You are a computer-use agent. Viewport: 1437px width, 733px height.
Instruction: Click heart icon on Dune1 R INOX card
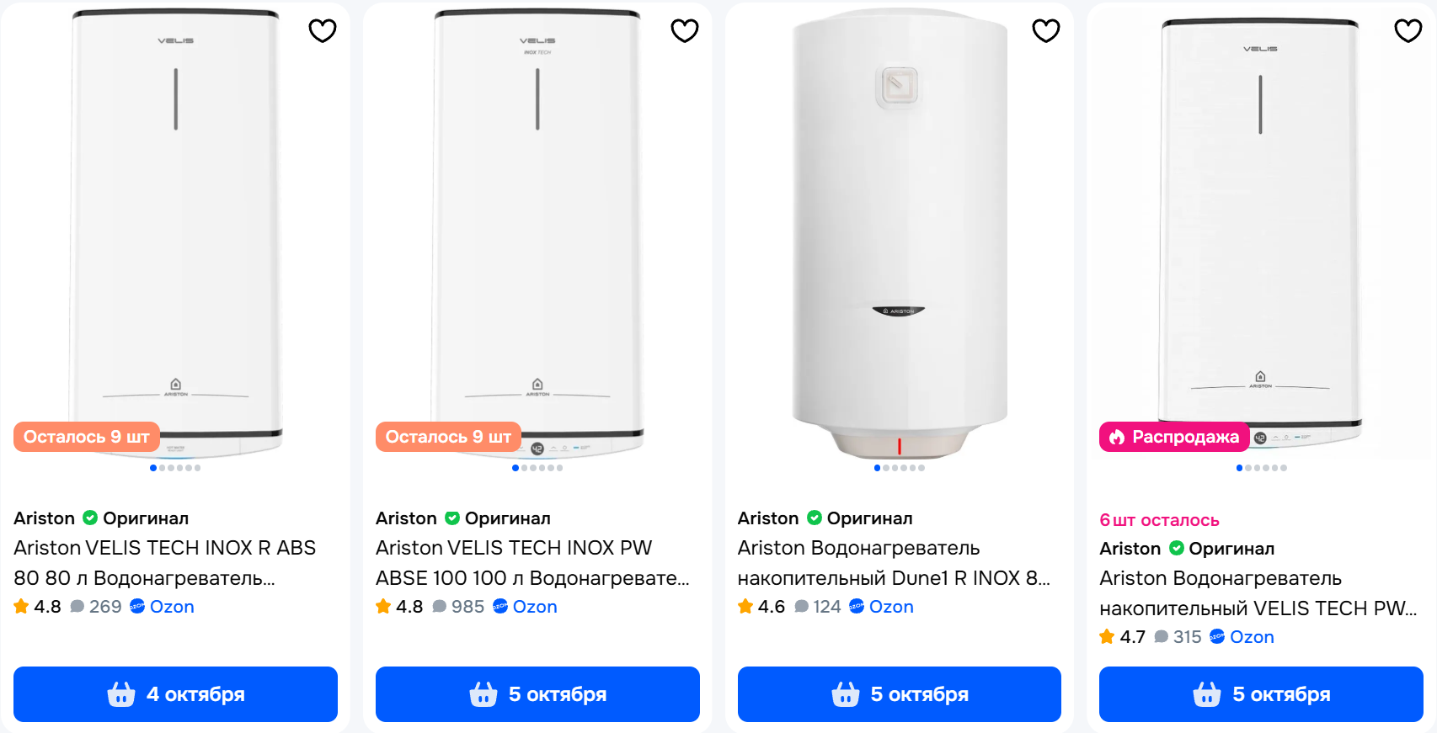(1045, 31)
